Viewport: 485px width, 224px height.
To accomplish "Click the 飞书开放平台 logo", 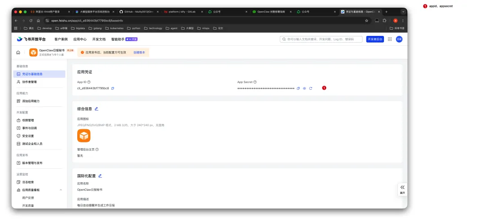I will pyautogui.click(x=31, y=40).
